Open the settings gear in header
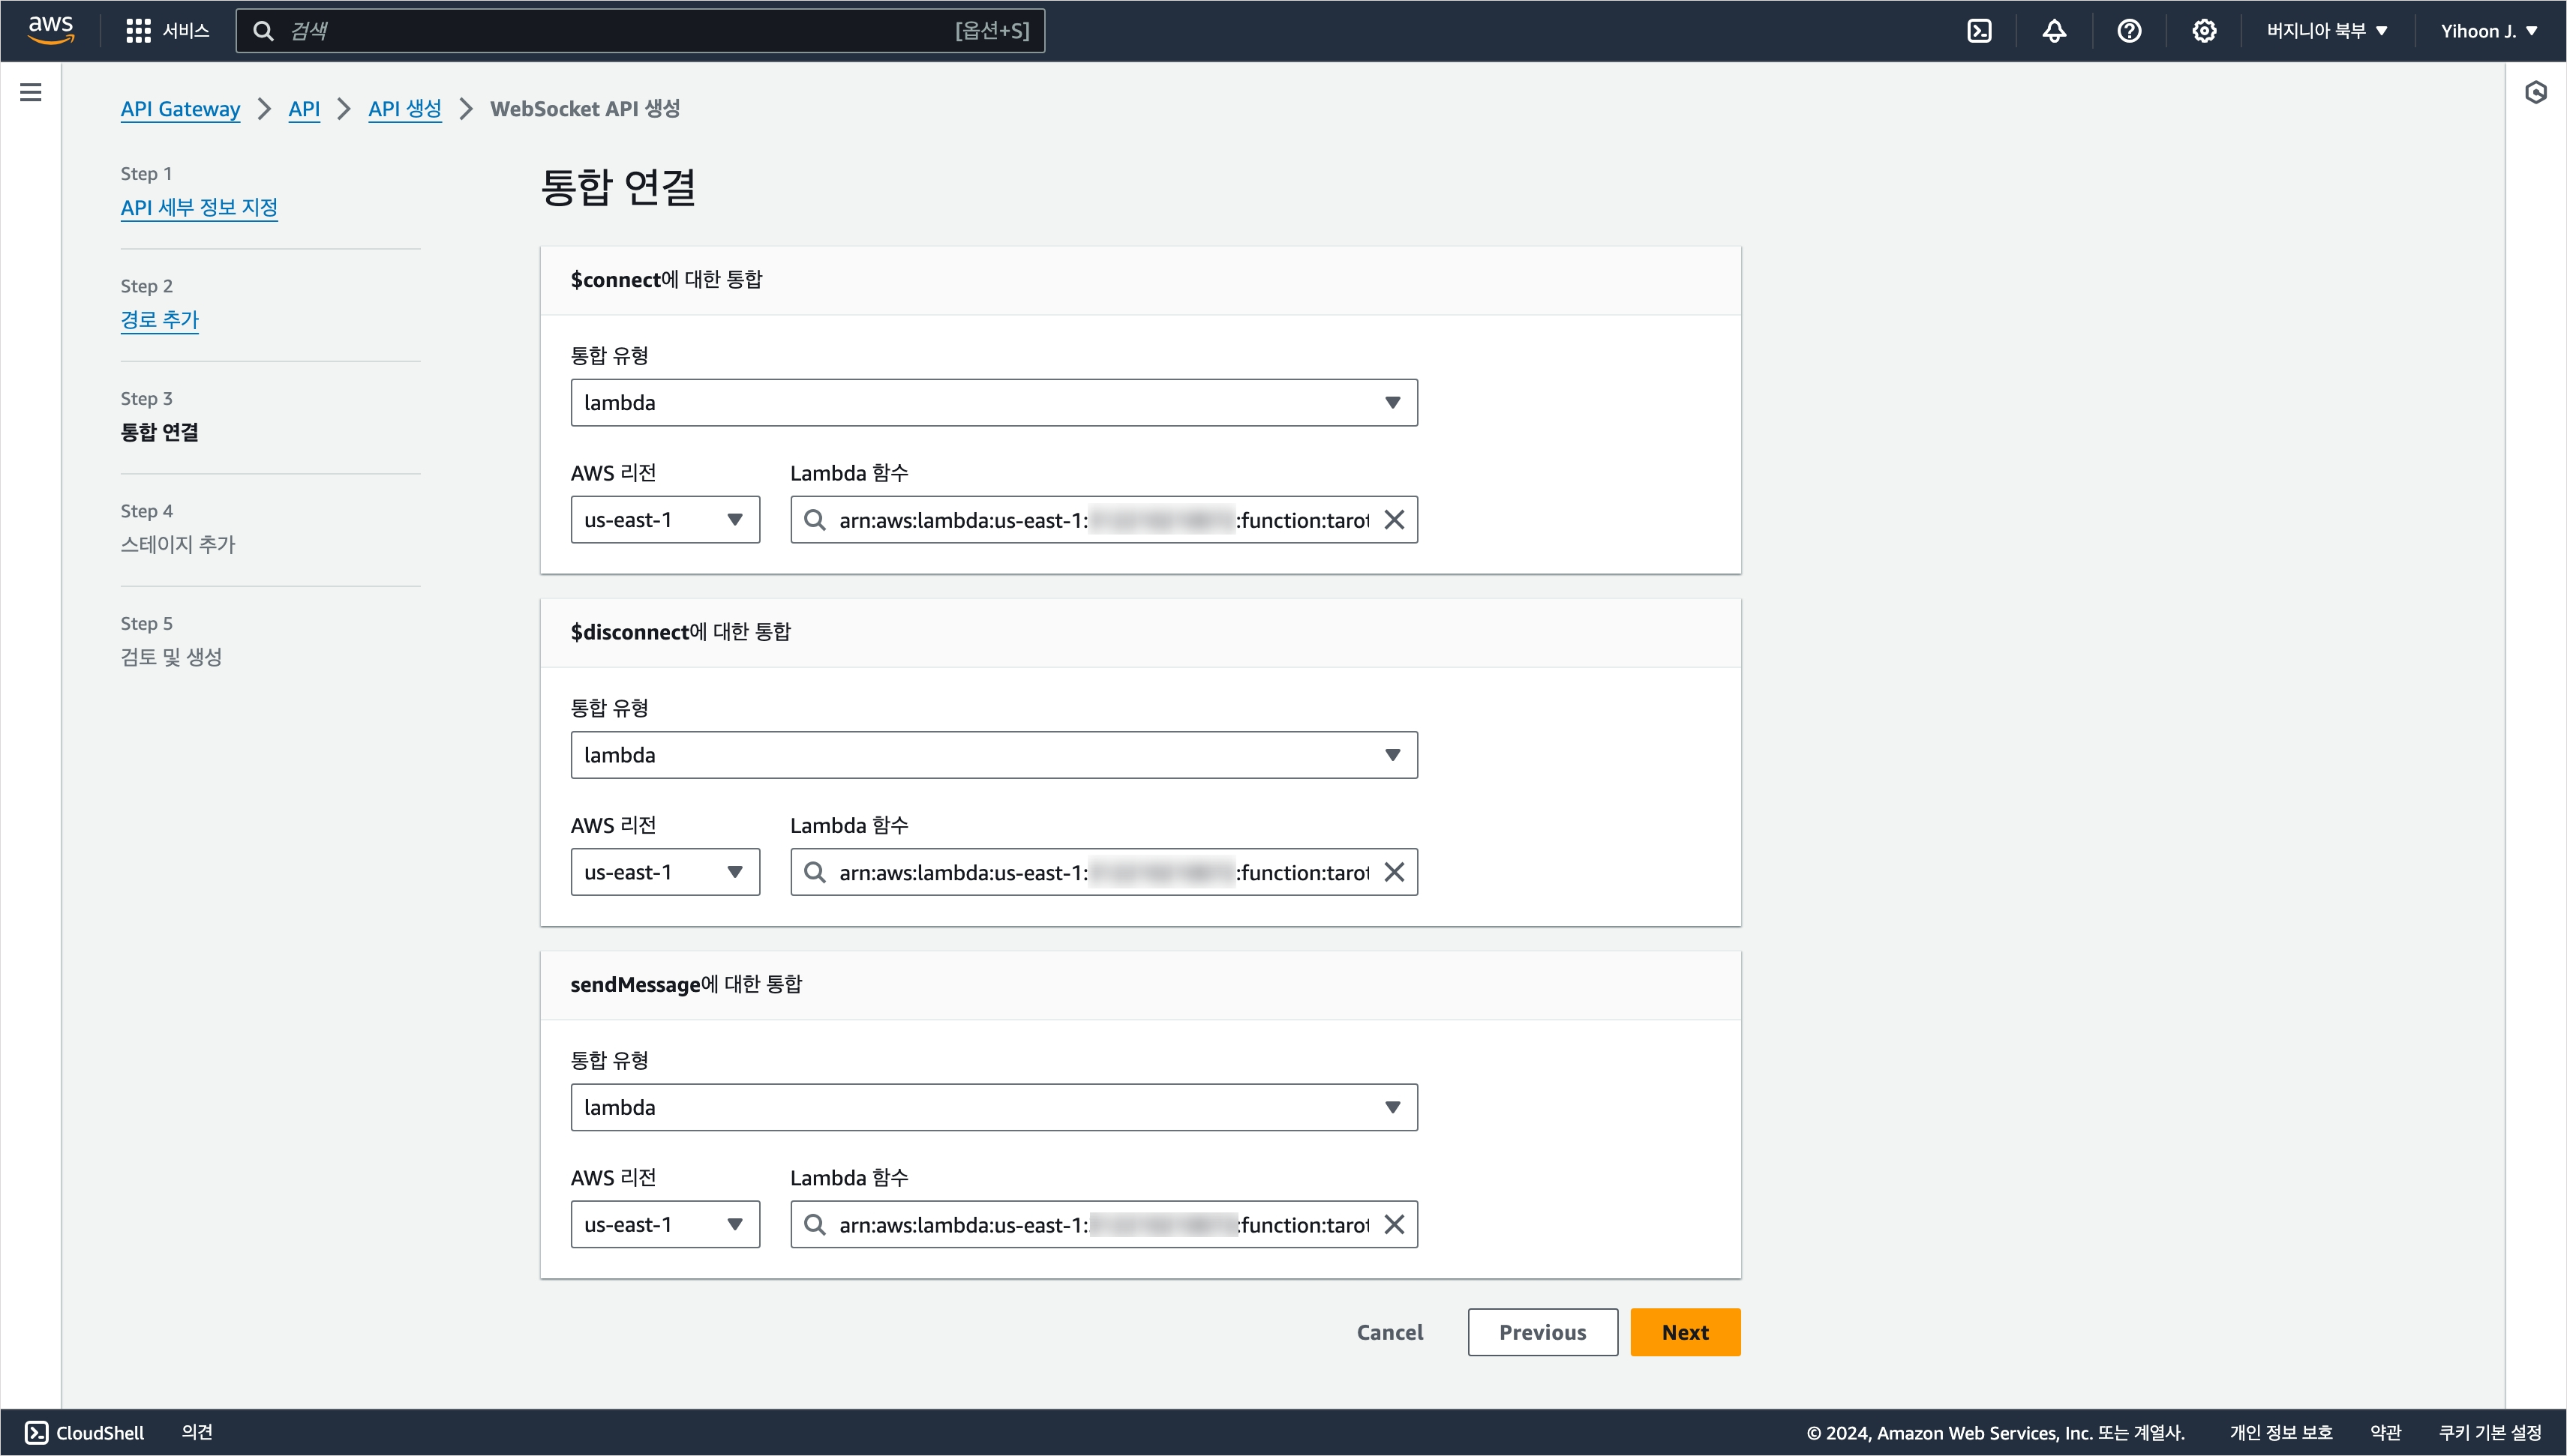The height and width of the screenshot is (1456, 2567). coord(2204,31)
